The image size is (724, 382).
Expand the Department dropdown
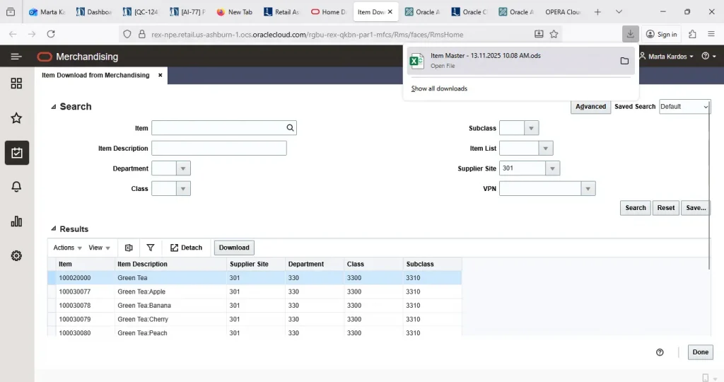pos(183,169)
